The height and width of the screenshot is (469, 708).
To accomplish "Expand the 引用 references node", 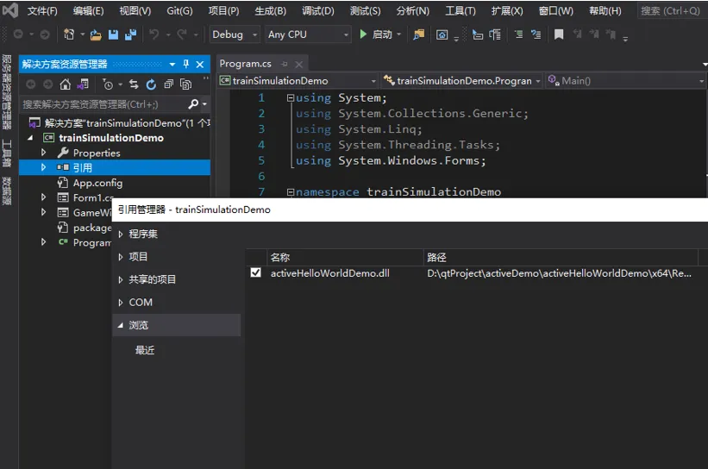I will 44,167.
